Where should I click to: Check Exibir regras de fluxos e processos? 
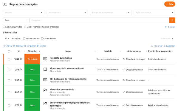pyautogui.click(x=25, y=27)
